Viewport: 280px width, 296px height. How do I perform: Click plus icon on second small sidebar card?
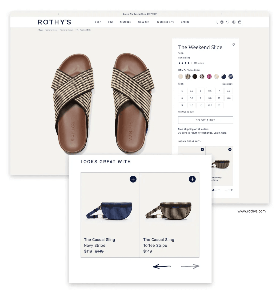(x=230, y=150)
